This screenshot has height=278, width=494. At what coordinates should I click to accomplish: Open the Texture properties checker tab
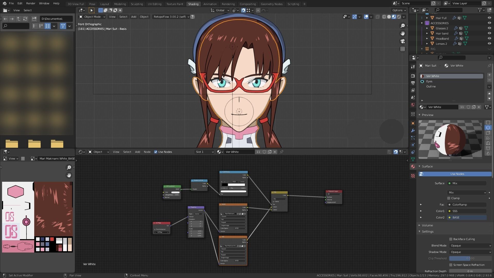click(413, 176)
